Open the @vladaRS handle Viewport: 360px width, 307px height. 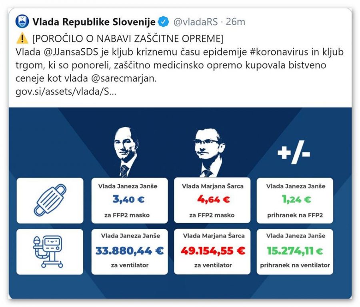click(x=195, y=22)
